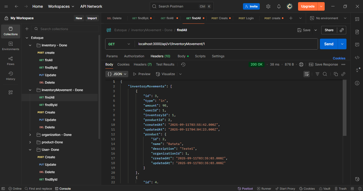Toggle the wrap lines icon in response
Image resolution: width=363 pixels, height=191 pixels.
[x=307, y=74]
